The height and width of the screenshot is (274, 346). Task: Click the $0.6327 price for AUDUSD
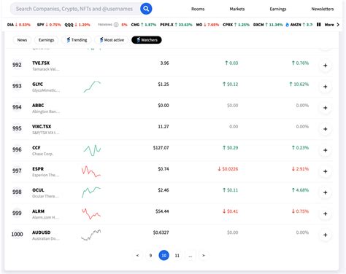click(x=161, y=232)
